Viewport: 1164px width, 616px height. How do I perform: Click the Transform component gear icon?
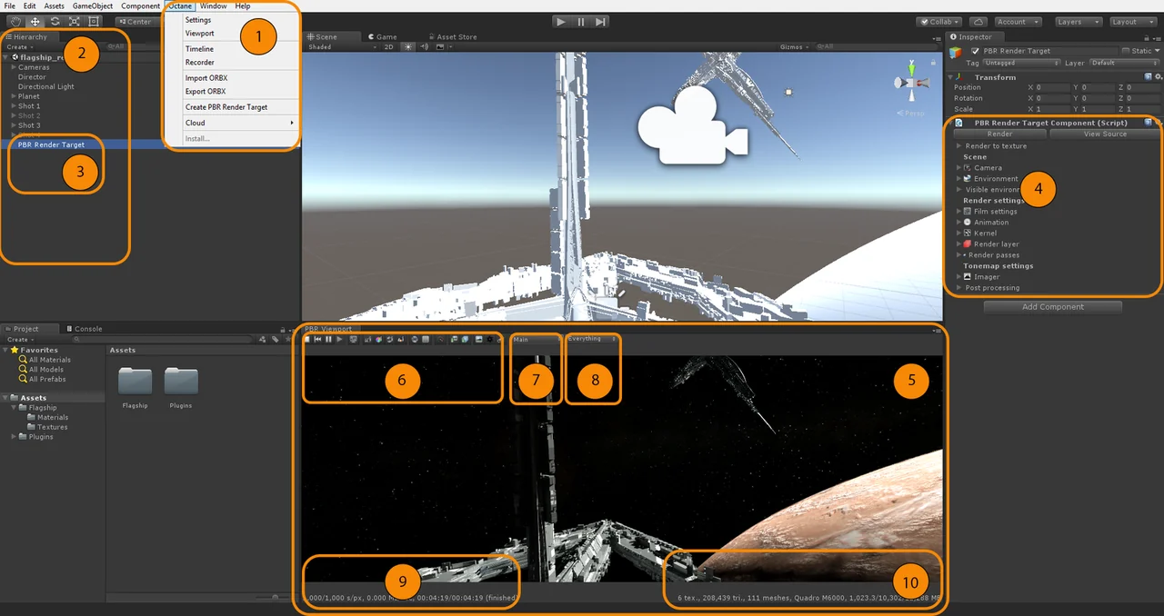click(x=1158, y=77)
